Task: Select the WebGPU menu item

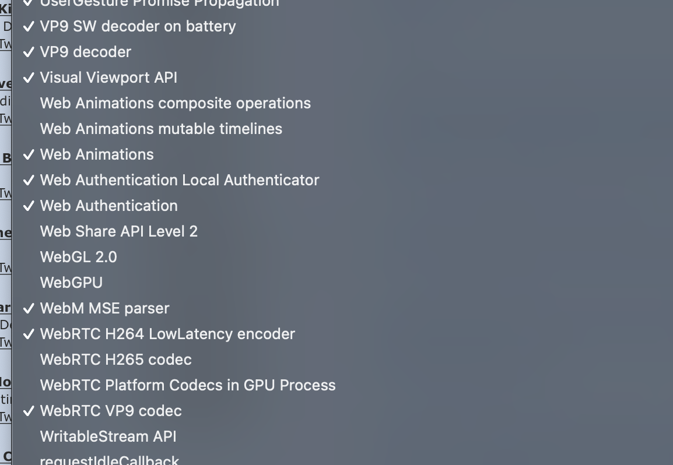Action: point(71,283)
